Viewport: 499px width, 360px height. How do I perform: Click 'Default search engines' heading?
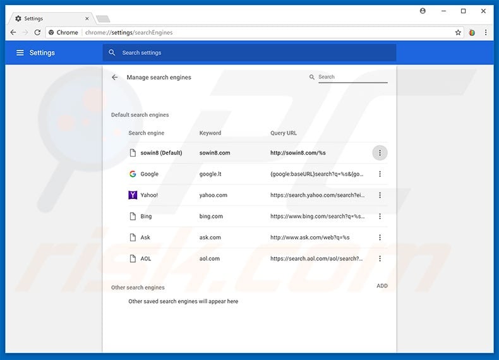click(140, 115)
